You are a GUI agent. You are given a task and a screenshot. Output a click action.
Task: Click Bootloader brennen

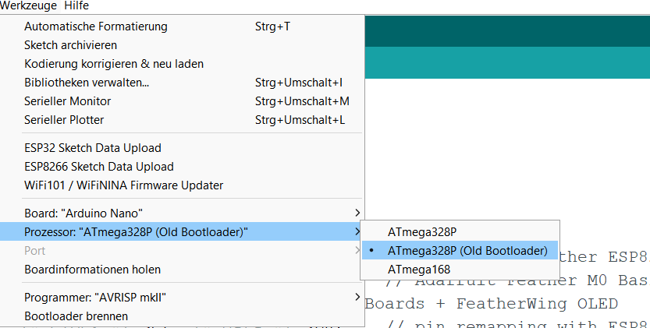pos(183,316)
